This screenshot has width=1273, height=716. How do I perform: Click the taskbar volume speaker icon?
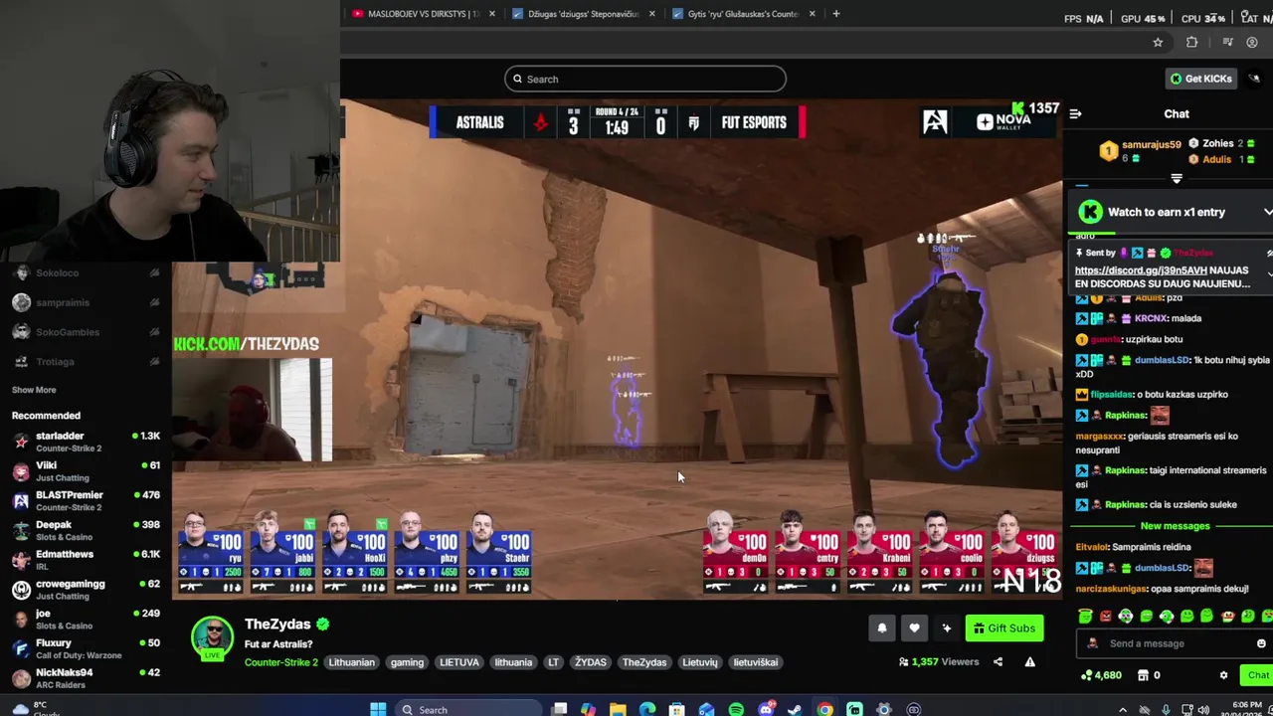(x=1203, y=710)
